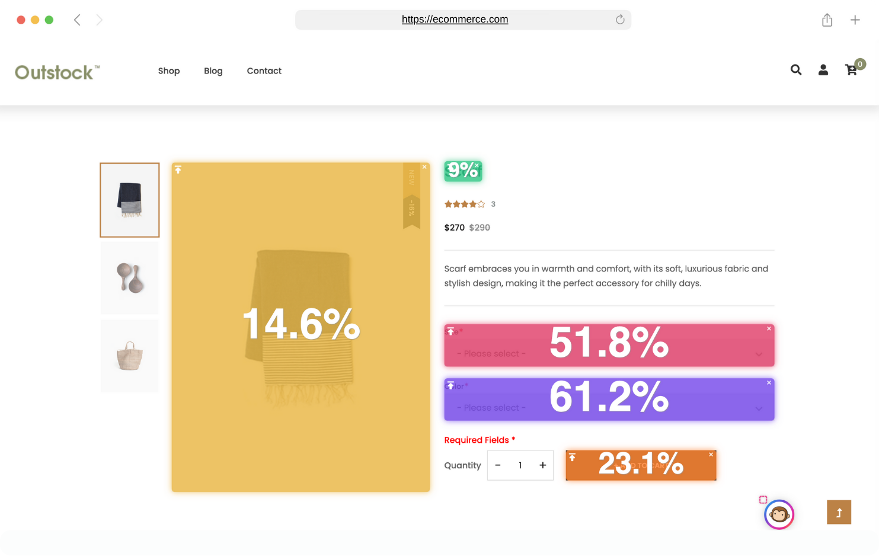Viewport: 879px width, 556px height.
Task: Expand the Size 'Please select' dropdown
Action: [609, 353]
